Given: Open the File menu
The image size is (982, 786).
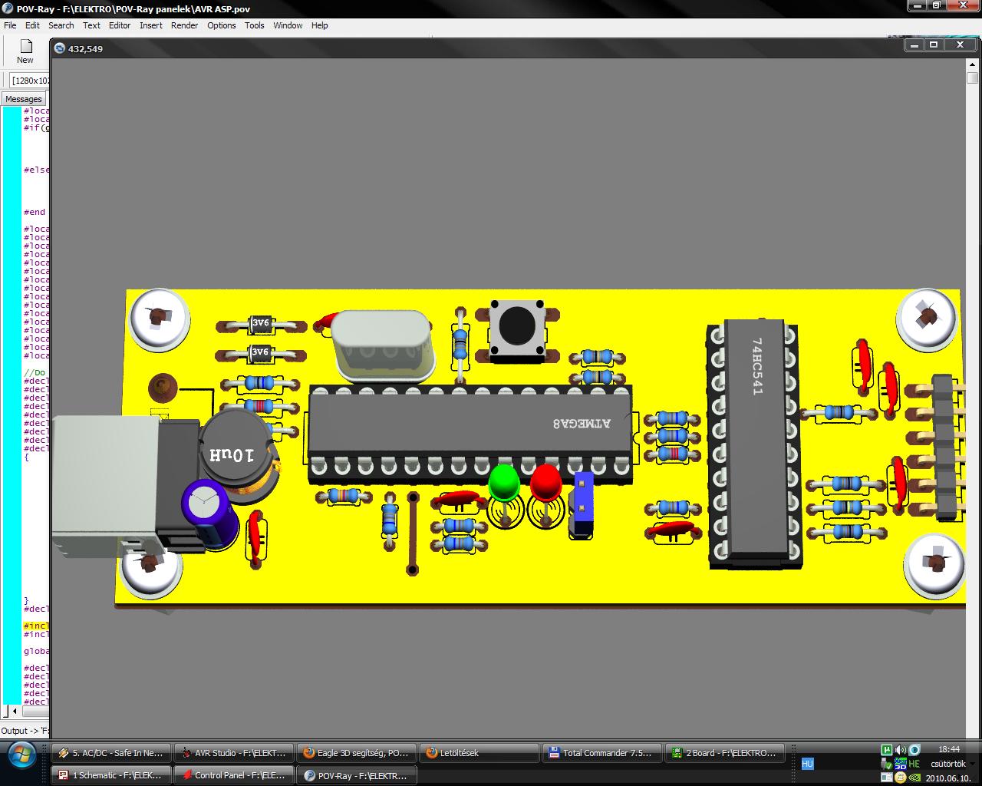Looking at the screenshot, I should (10, 25).
